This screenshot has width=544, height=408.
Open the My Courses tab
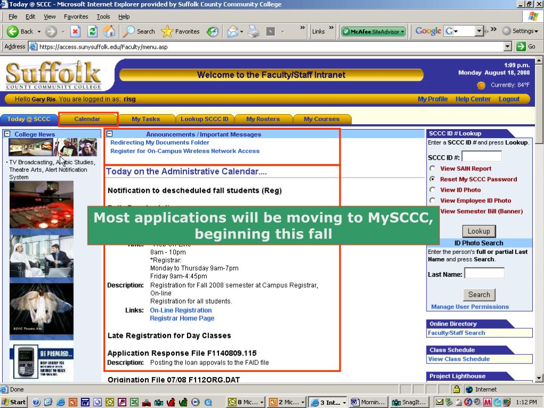321,119
